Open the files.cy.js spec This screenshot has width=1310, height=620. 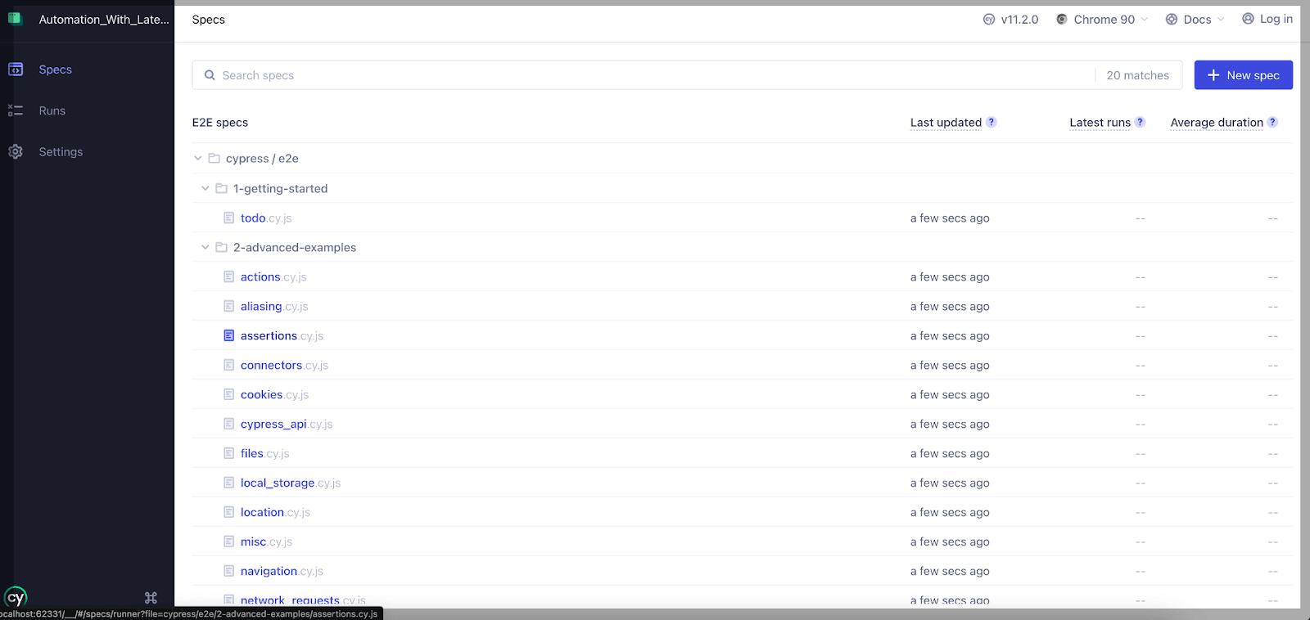(x=265, y=454)
